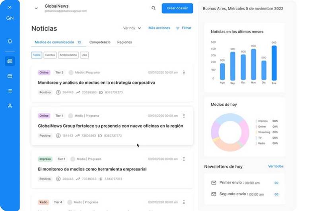Open article Monitoreo y análisis de medios

[x=96, y=83]
